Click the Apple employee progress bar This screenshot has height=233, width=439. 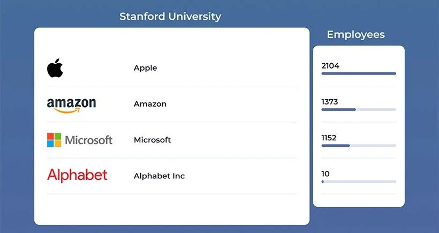pos(359,73)
